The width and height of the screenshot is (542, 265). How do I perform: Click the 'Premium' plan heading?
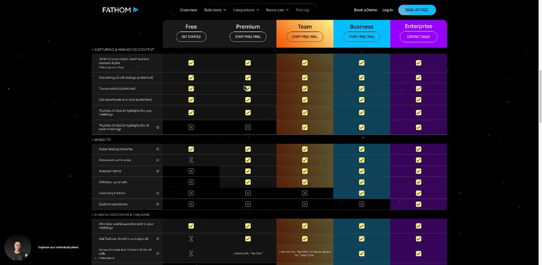[248, 27]
